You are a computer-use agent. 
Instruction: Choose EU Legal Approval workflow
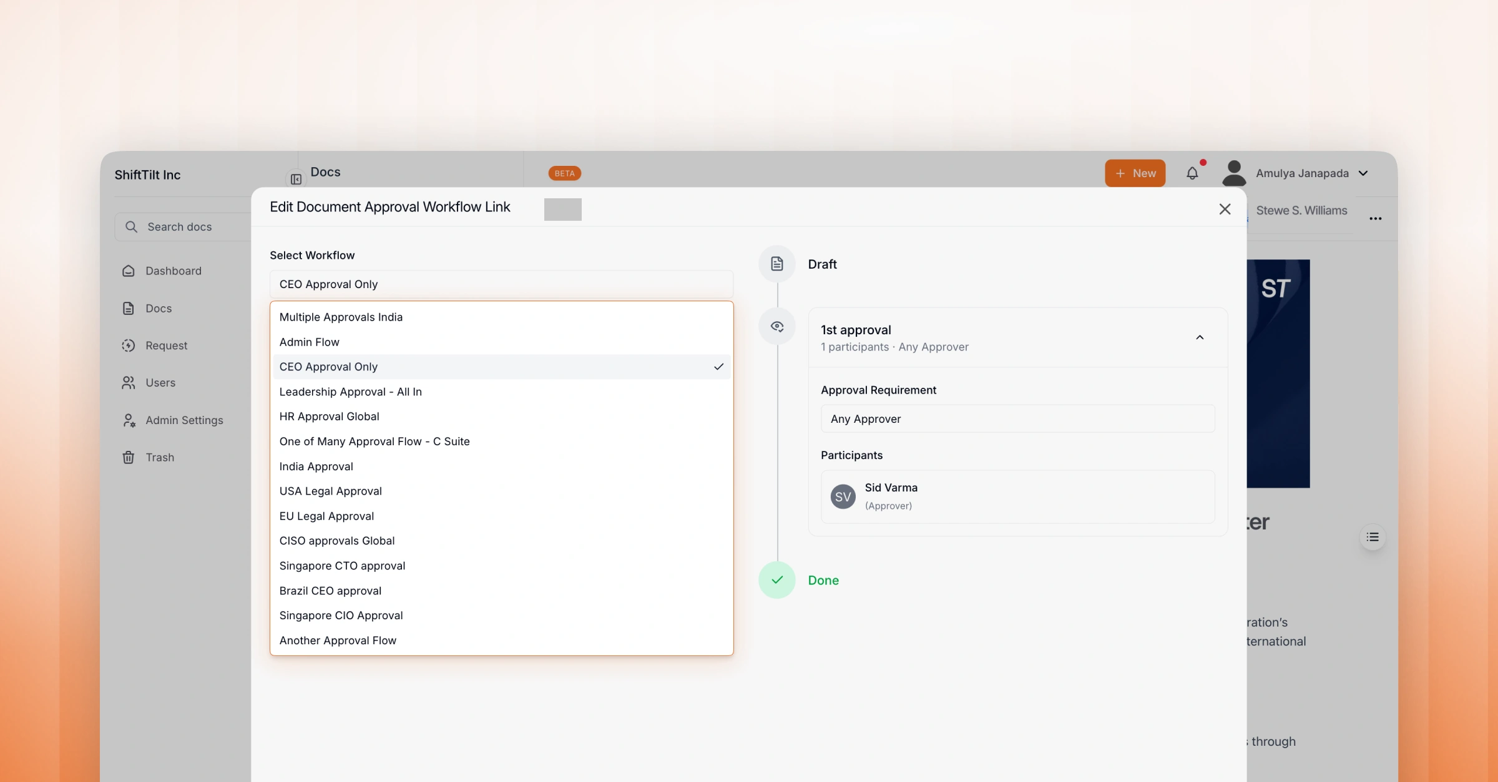[501, 516]
